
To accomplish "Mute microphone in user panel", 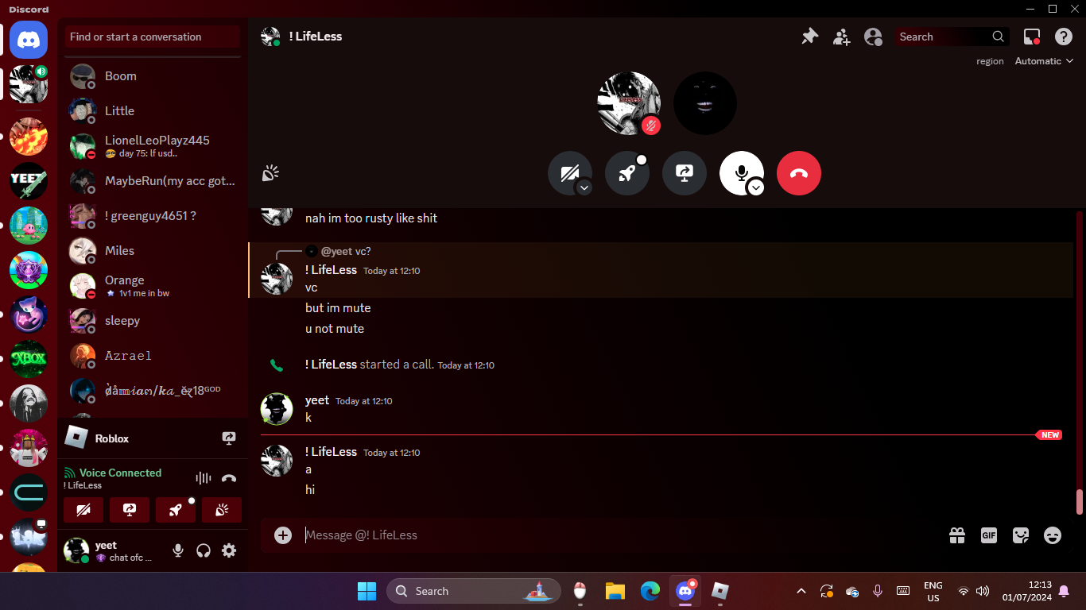I will [x=178, y=550].
